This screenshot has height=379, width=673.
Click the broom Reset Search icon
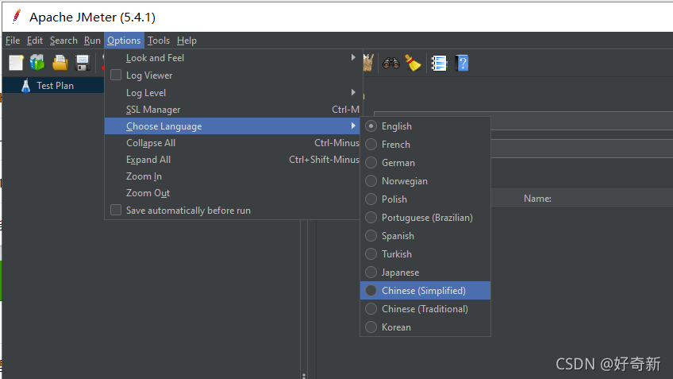413,64
